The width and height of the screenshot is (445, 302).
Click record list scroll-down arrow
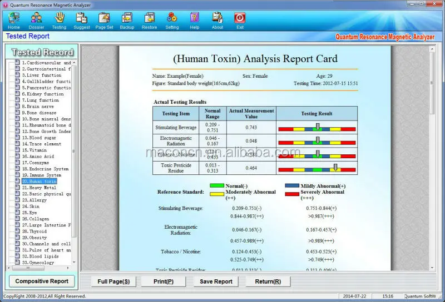pyautogui.click(x=74, y=263)
